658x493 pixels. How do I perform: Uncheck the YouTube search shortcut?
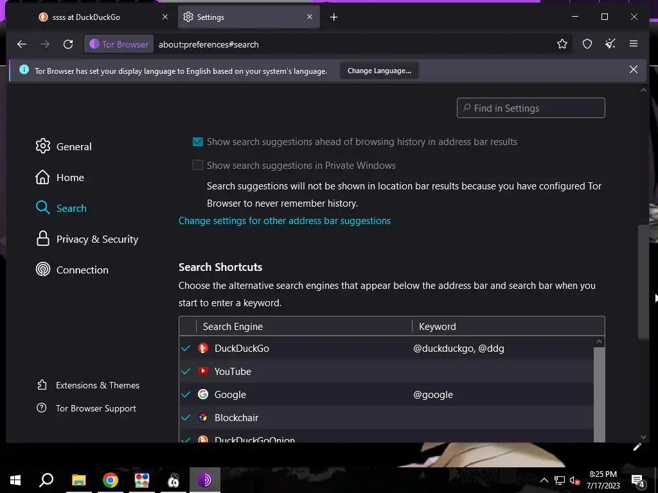[x=186, y=371]
